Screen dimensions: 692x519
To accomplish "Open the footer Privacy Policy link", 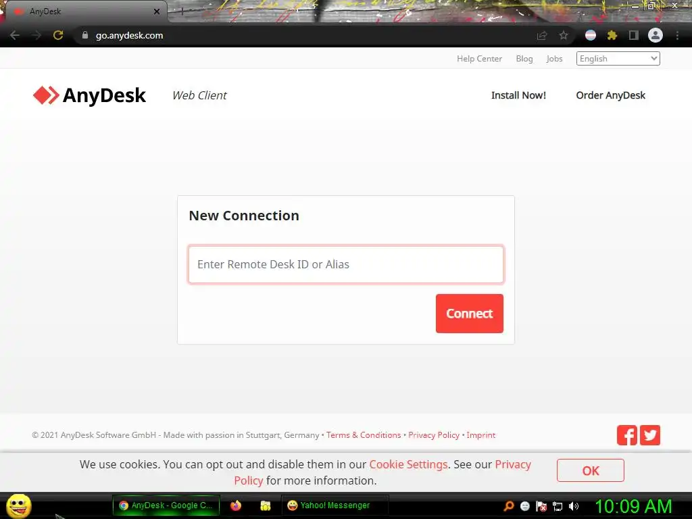I will tap(434, 435).
